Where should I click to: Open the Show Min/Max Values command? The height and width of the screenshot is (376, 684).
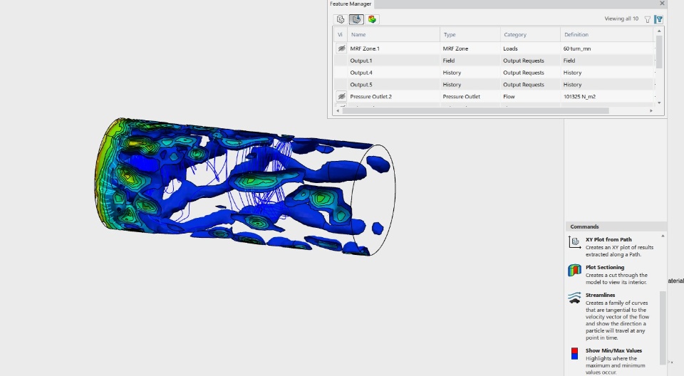613,350
